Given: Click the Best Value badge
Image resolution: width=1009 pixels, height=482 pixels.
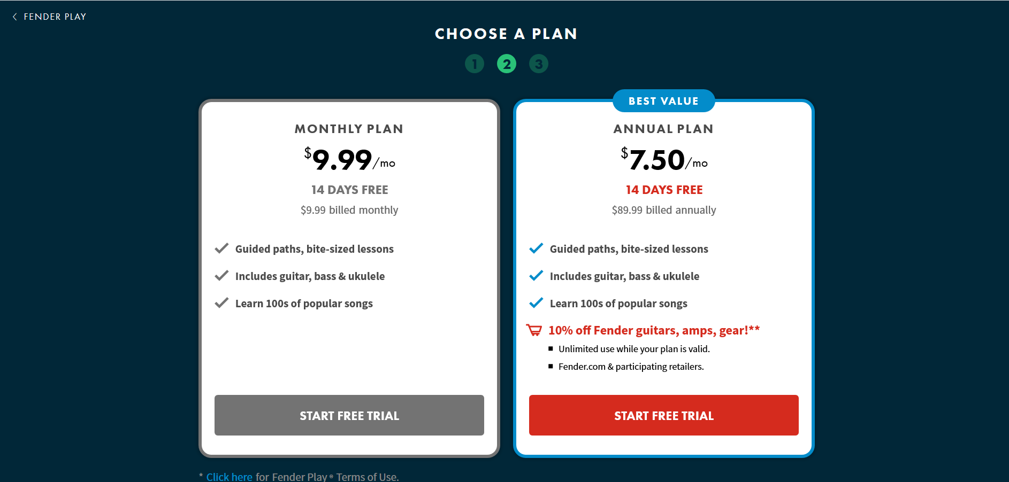Looking at the screenshot, I should [x=663, y=101].
